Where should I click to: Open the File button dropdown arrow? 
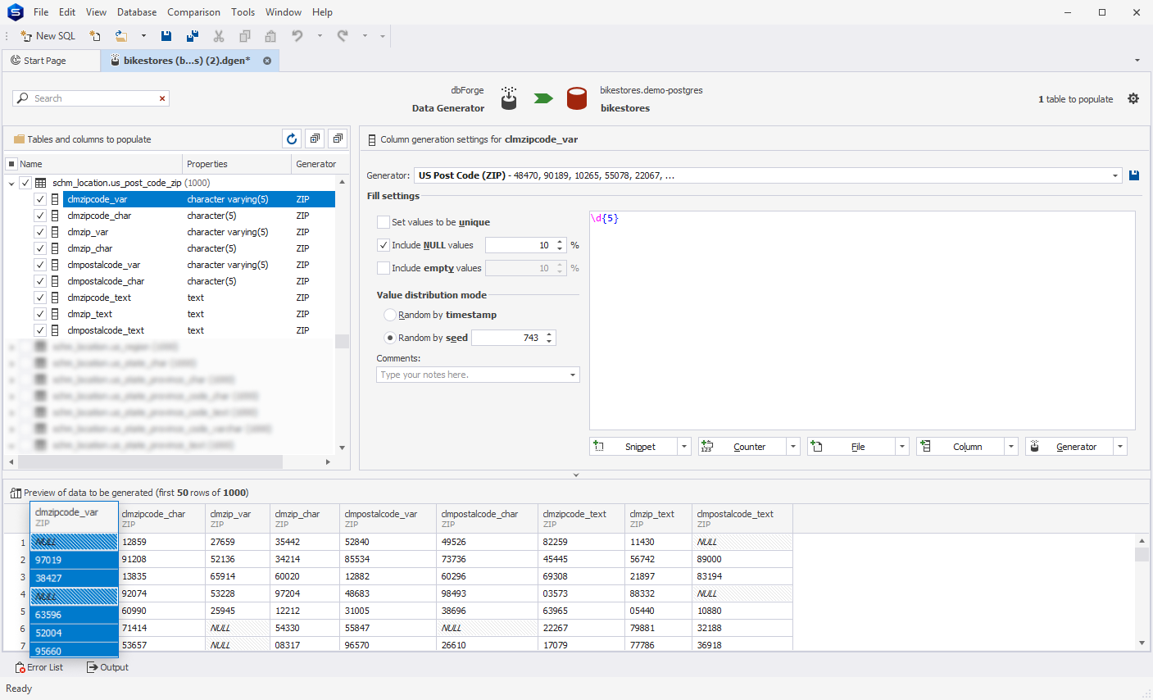pos(902,447)
